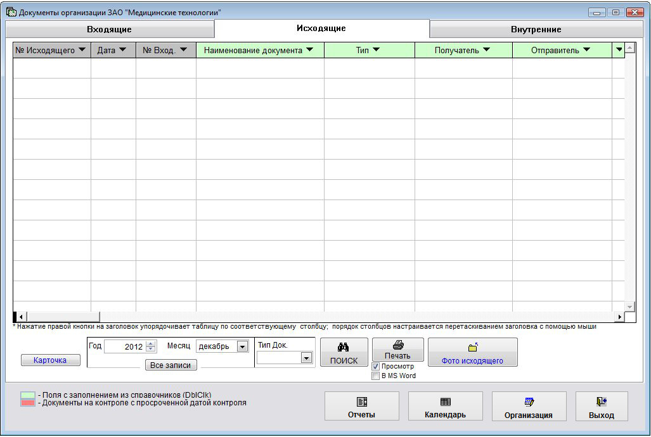Image resolution: width=651 pixels, height=437 pixels.
Task: Expand the Получатель column dropdown arrow
Action: (487, 50)
